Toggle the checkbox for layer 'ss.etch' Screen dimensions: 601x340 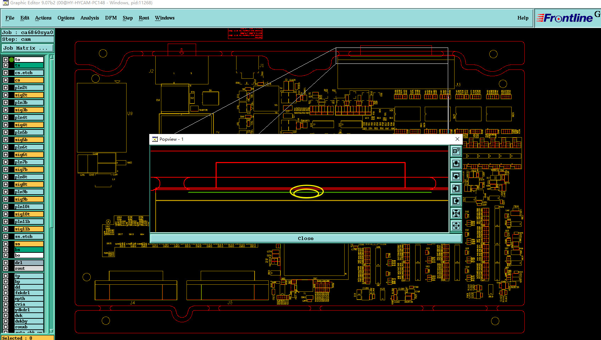pyautogui.click(x=6, y=236)
